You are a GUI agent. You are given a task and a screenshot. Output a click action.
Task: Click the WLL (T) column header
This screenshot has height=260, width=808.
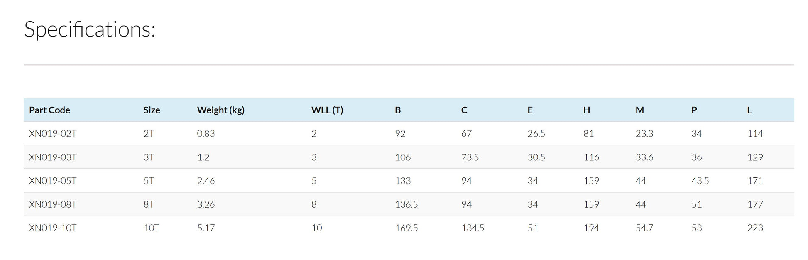click(x=327, y=110)
